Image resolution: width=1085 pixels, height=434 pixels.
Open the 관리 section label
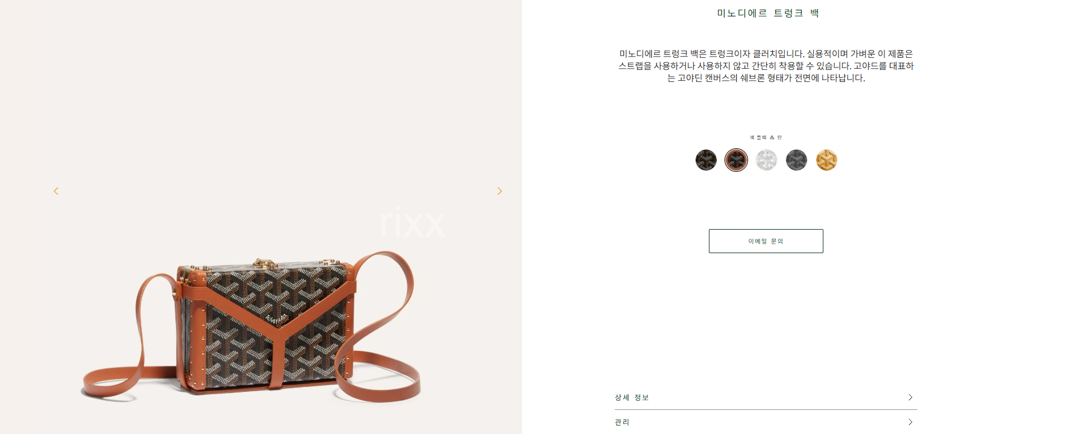[x=622, y=422]
